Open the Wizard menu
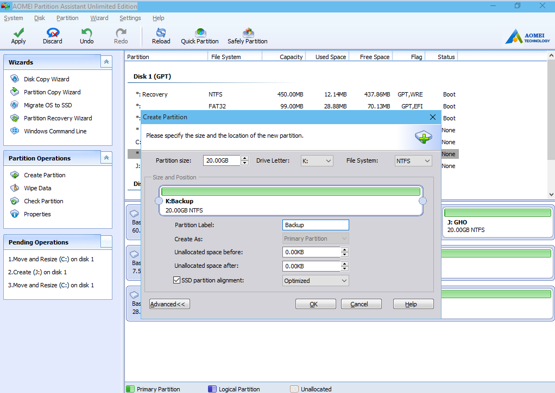The image size is (555, 393). (99, 18)
